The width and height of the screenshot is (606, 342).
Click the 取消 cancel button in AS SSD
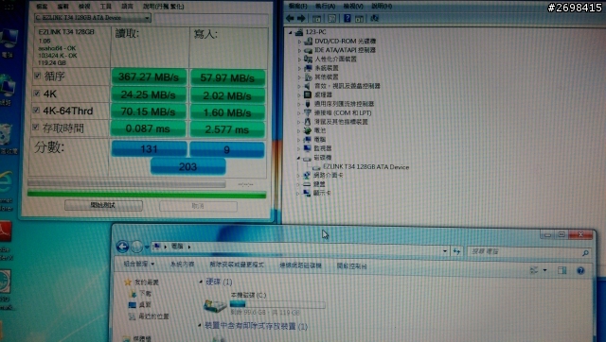[x=198, y=206]
